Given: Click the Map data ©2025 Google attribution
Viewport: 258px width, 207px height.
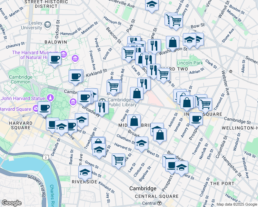Looking at the screenshot, I should click(x=237, y=205).
